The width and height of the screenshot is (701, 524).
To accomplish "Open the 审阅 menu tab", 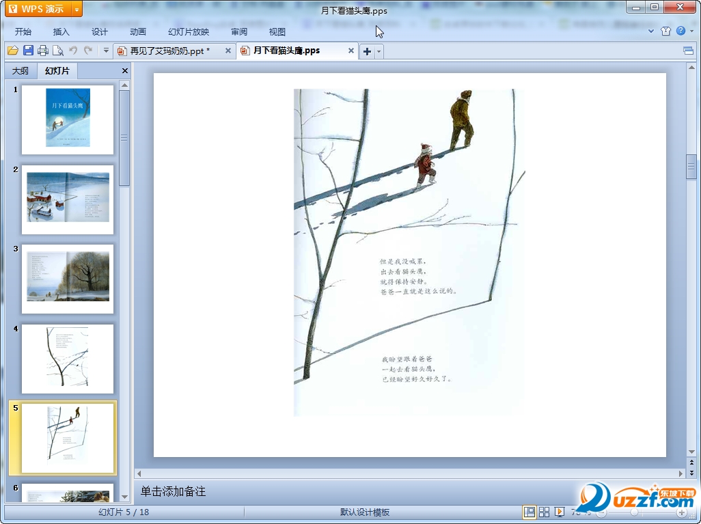I will (x=239, y=31).
